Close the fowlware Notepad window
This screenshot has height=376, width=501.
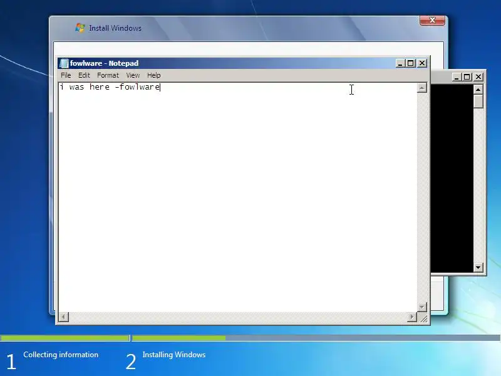(x=421, y=63)
